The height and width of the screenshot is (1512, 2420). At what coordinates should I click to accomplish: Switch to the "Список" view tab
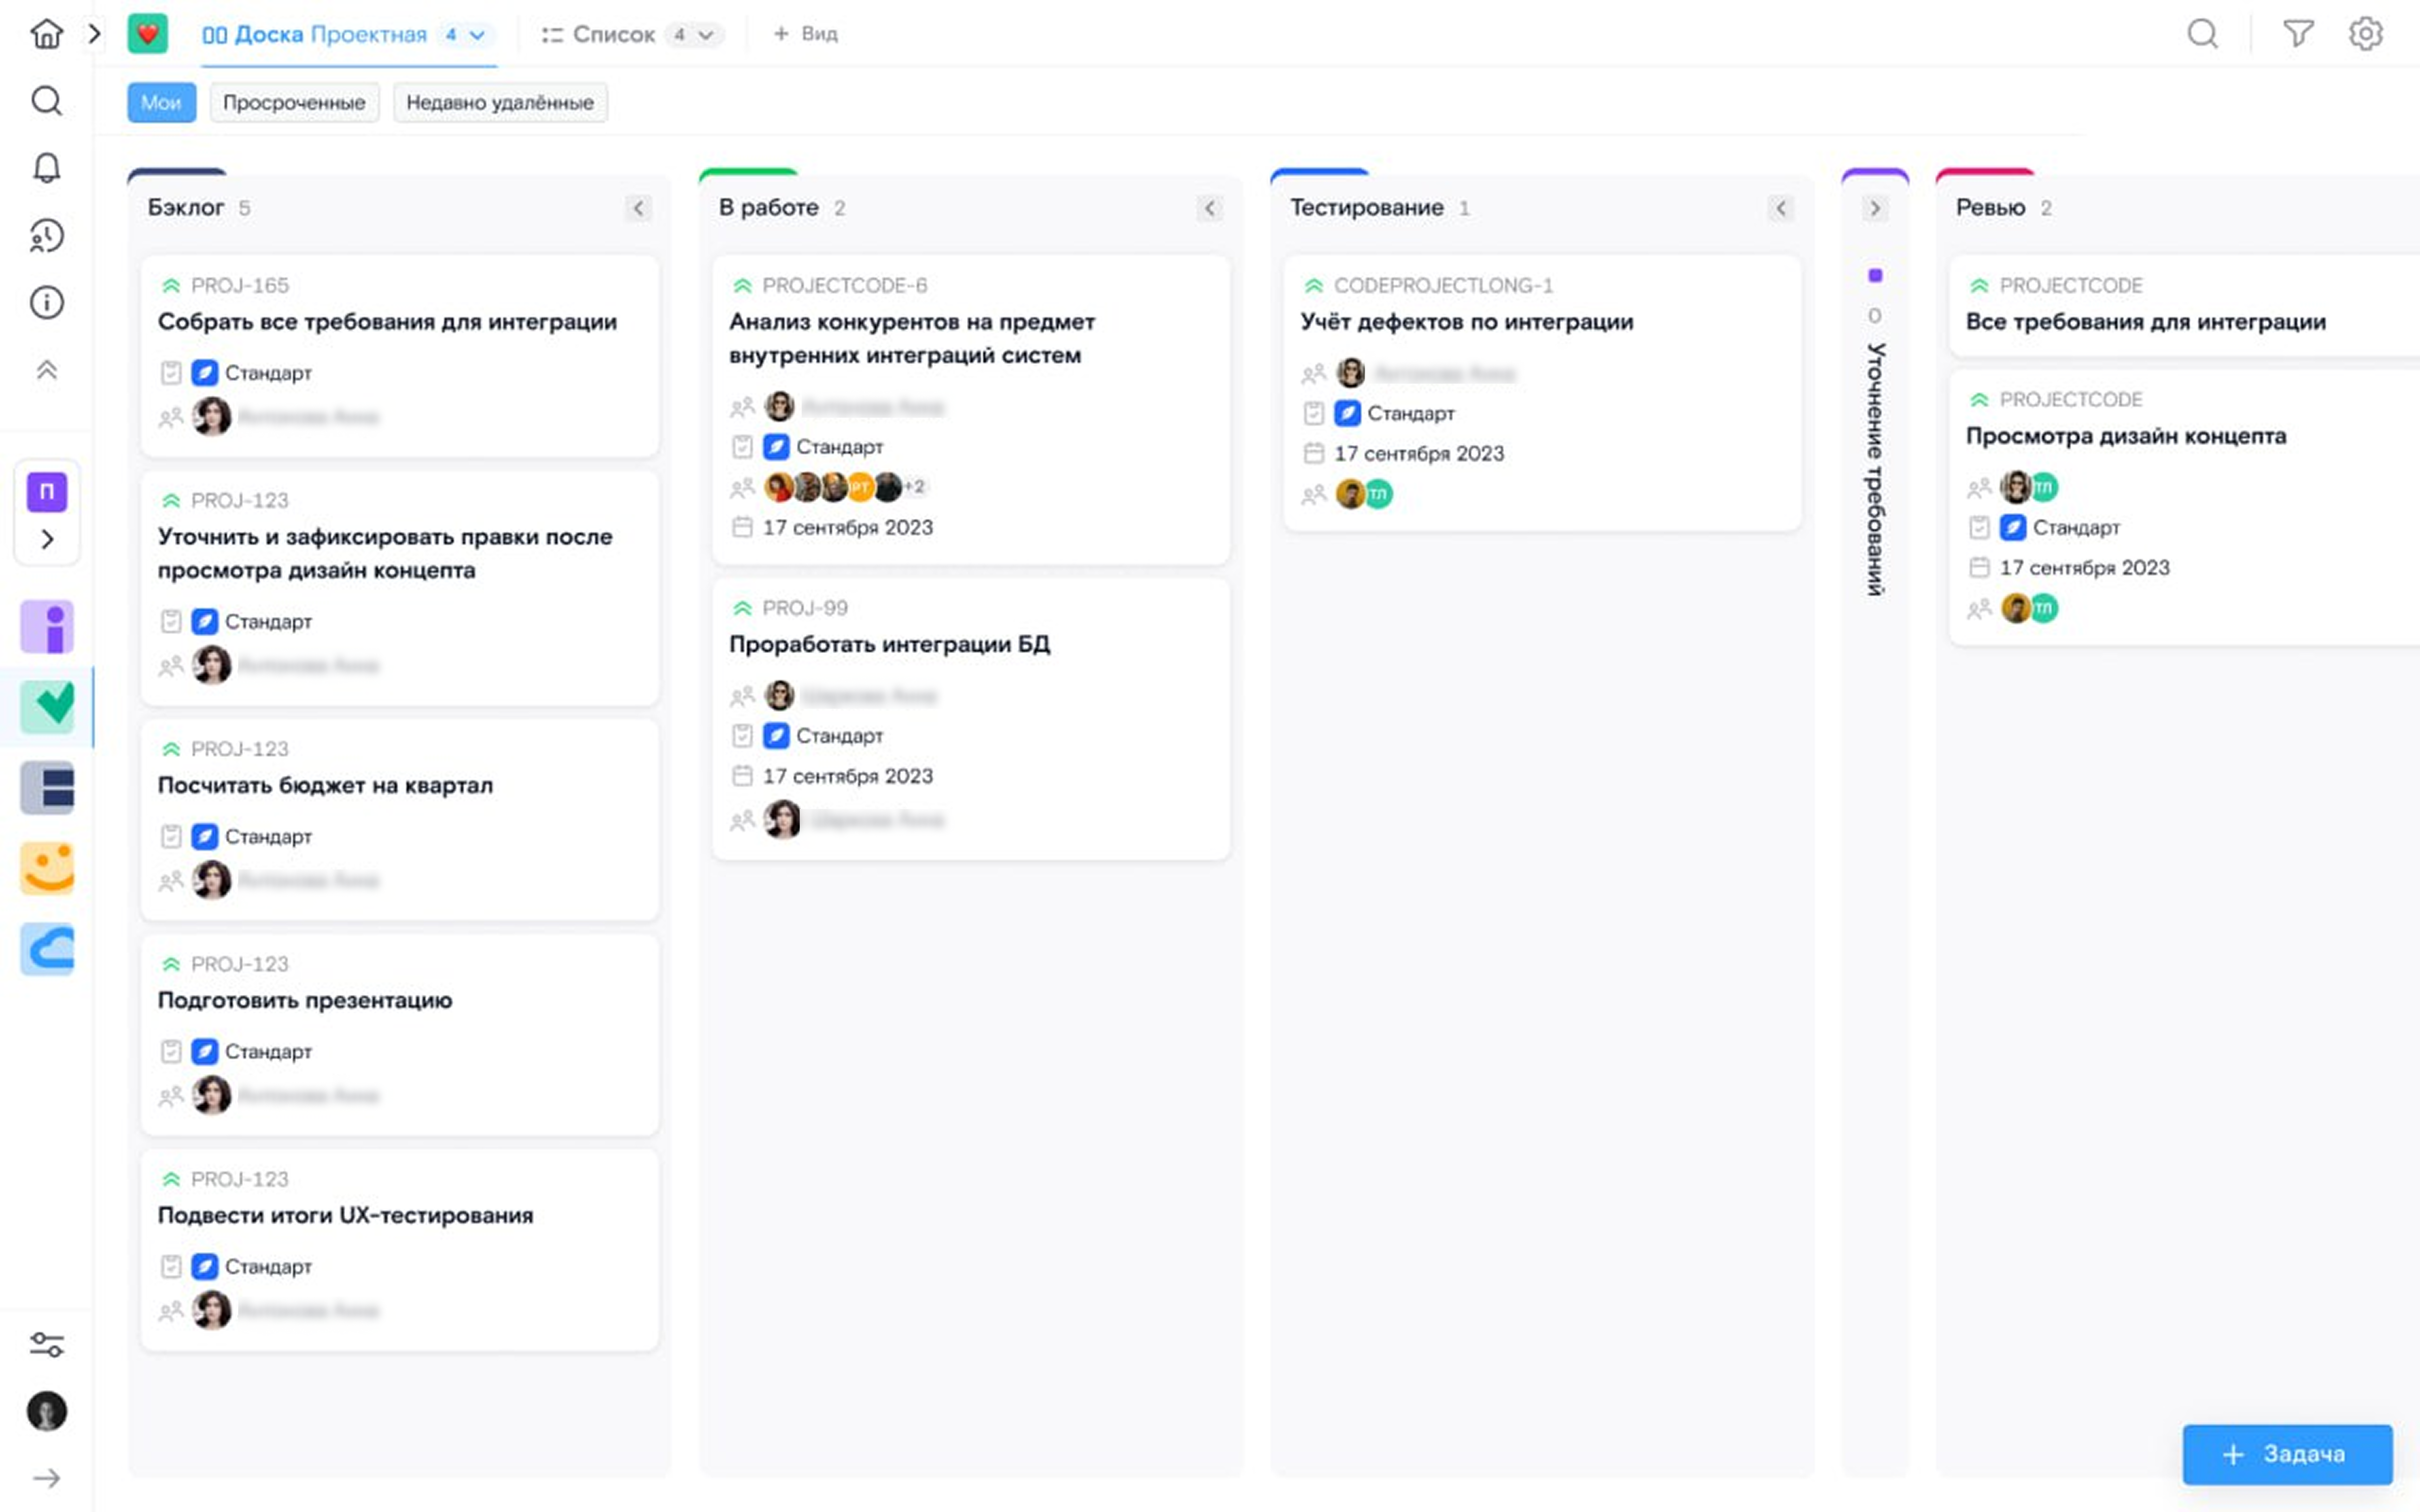coord(612,35)
